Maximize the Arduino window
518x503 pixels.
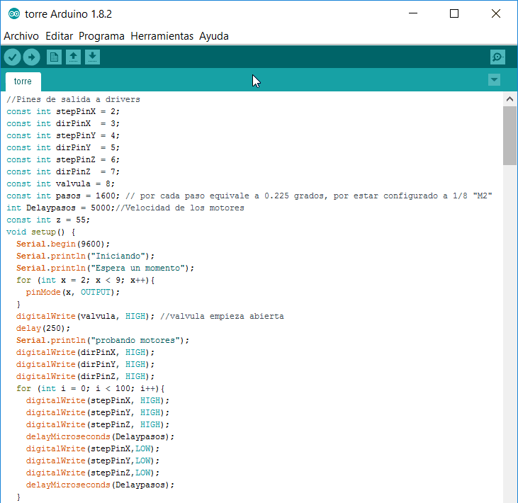coord(454,13)
